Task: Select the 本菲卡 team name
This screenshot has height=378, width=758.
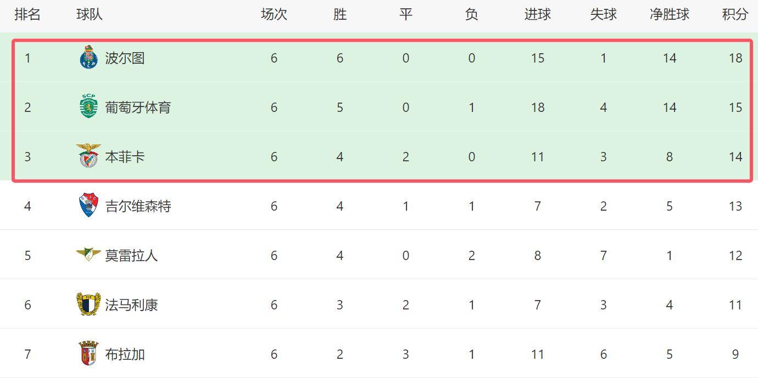Action: coord(125,157)
